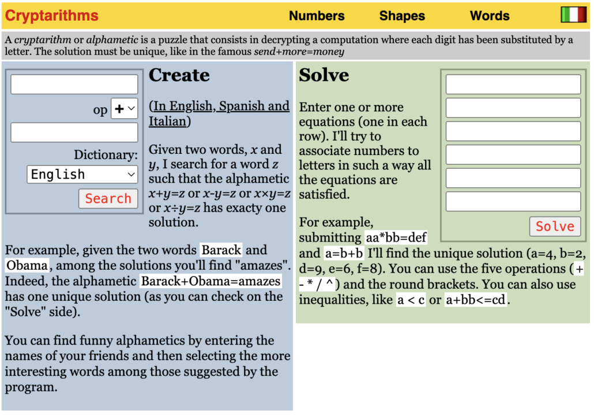Focus the first word field above op

click(x=74, y=84)
